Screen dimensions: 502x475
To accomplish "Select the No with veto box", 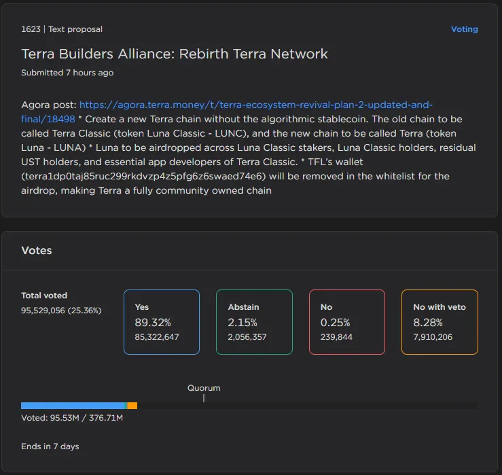I will pos(440,322).
